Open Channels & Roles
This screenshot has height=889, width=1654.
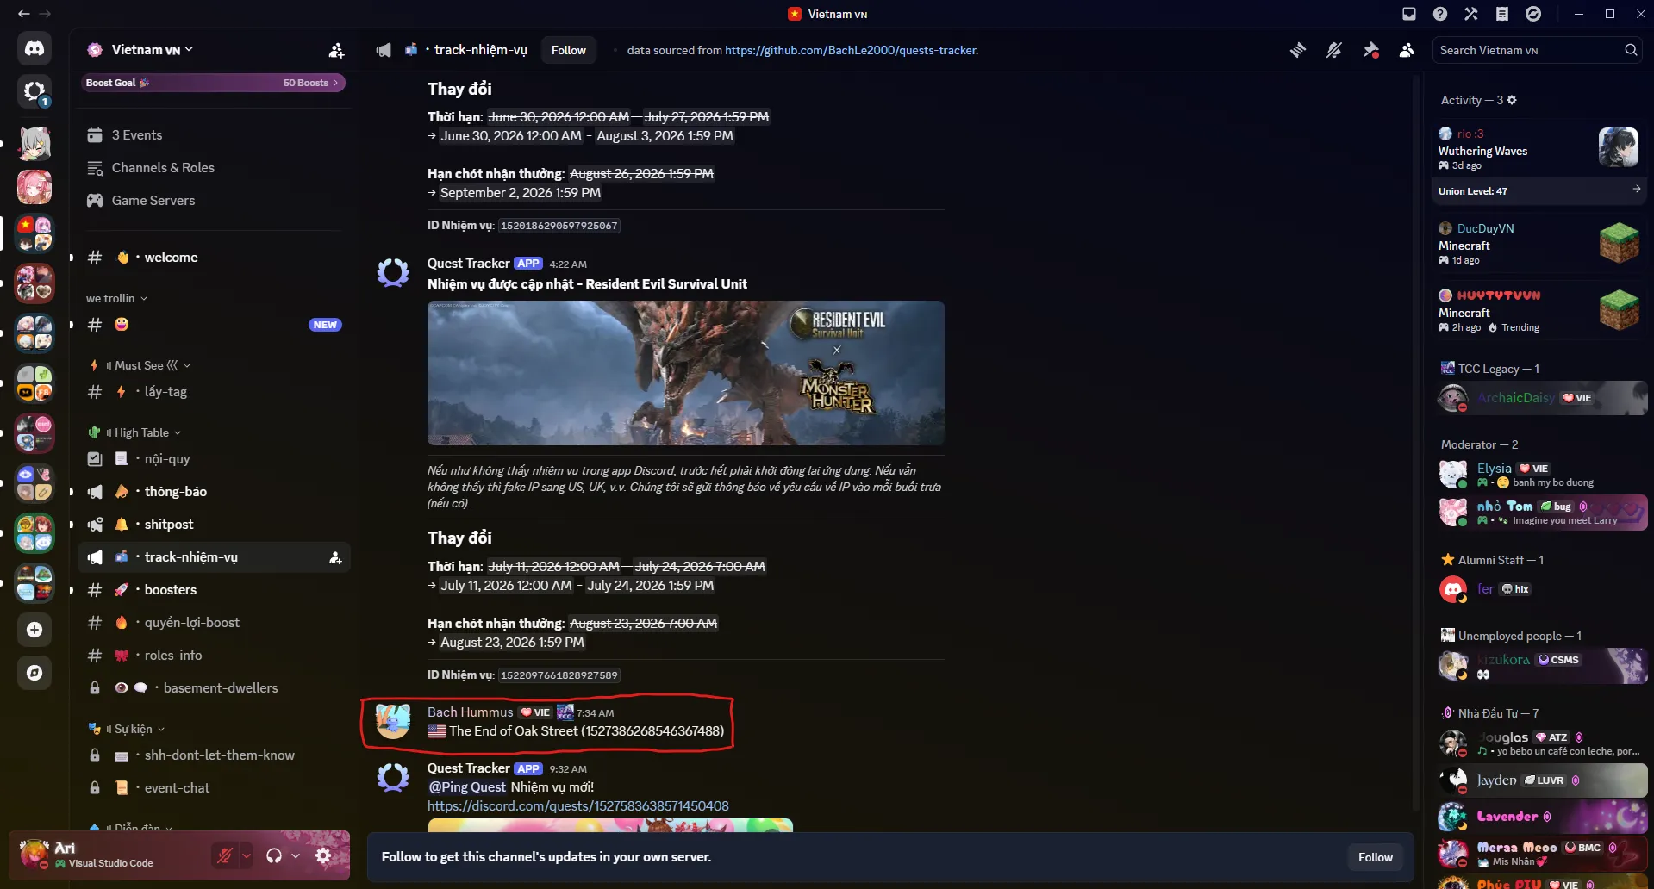pos(214,168)
